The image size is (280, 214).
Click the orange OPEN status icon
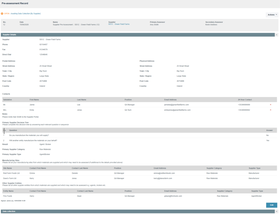[x=2, y=14]
